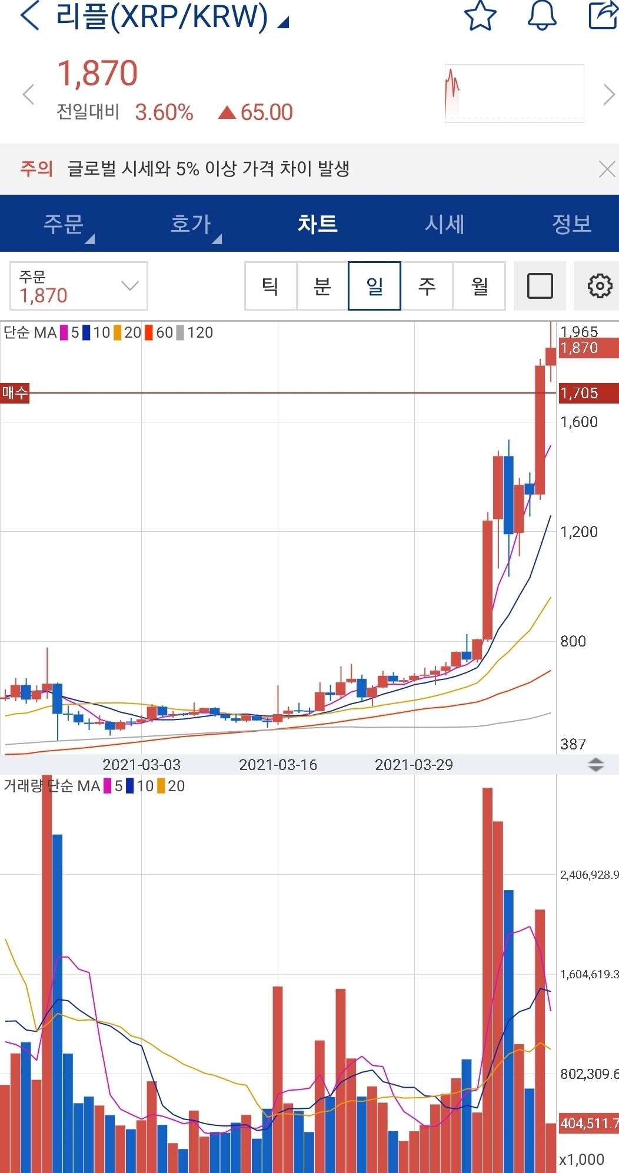Add XRP to favorites with star icon
Screen dimensions: 619x1173
point(480,16)
